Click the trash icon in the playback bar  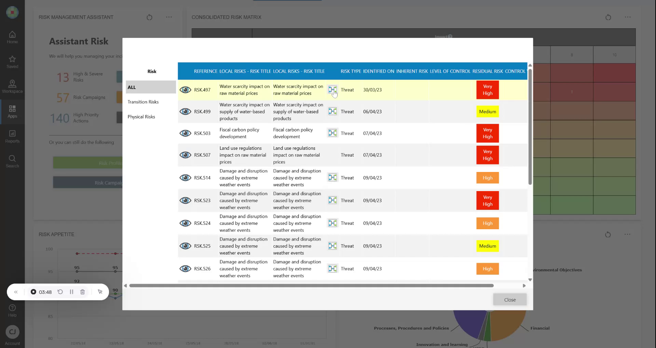[x=82, y=292]
